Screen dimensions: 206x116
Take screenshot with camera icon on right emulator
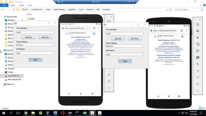198,57
